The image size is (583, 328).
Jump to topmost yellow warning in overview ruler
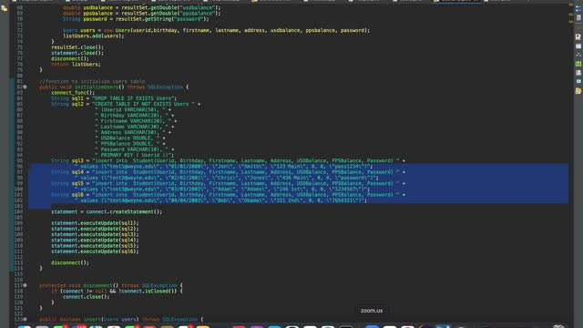(x=571, y=5)
